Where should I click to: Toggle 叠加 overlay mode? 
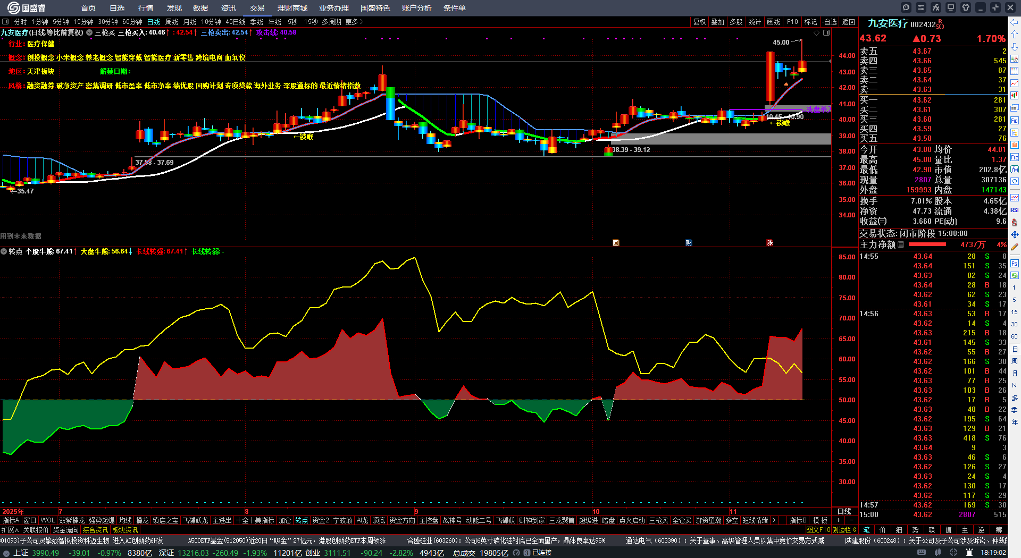coord(717,22)
